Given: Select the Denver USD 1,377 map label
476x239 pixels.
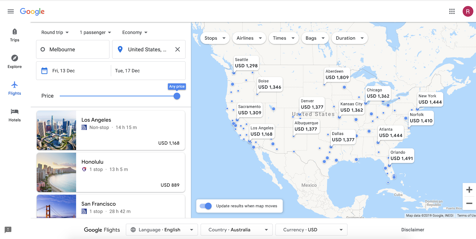Looking at the screenshot, I should [312, 104].
